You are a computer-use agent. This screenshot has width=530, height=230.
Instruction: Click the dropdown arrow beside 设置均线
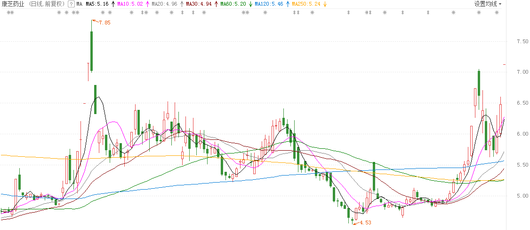pyautogui.click(x=500, y=4)
